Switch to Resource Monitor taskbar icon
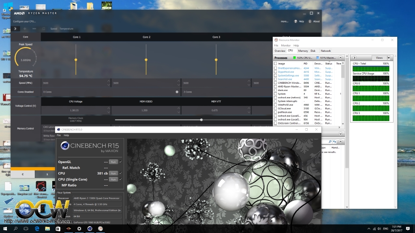The width and height of the screenshot is (415, 233). 101,229
